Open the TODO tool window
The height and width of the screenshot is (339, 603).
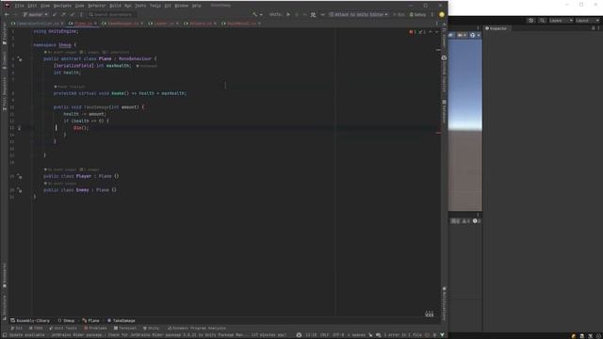click(x=36, y=329)
